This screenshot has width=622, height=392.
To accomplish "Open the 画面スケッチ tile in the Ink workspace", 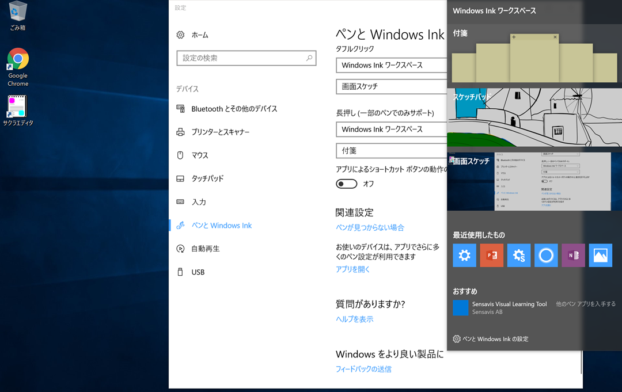I will [534, 181].
